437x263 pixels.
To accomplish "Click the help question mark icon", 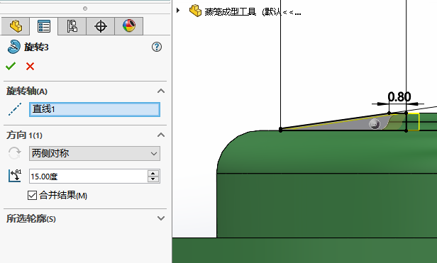I will pos(157,47).
